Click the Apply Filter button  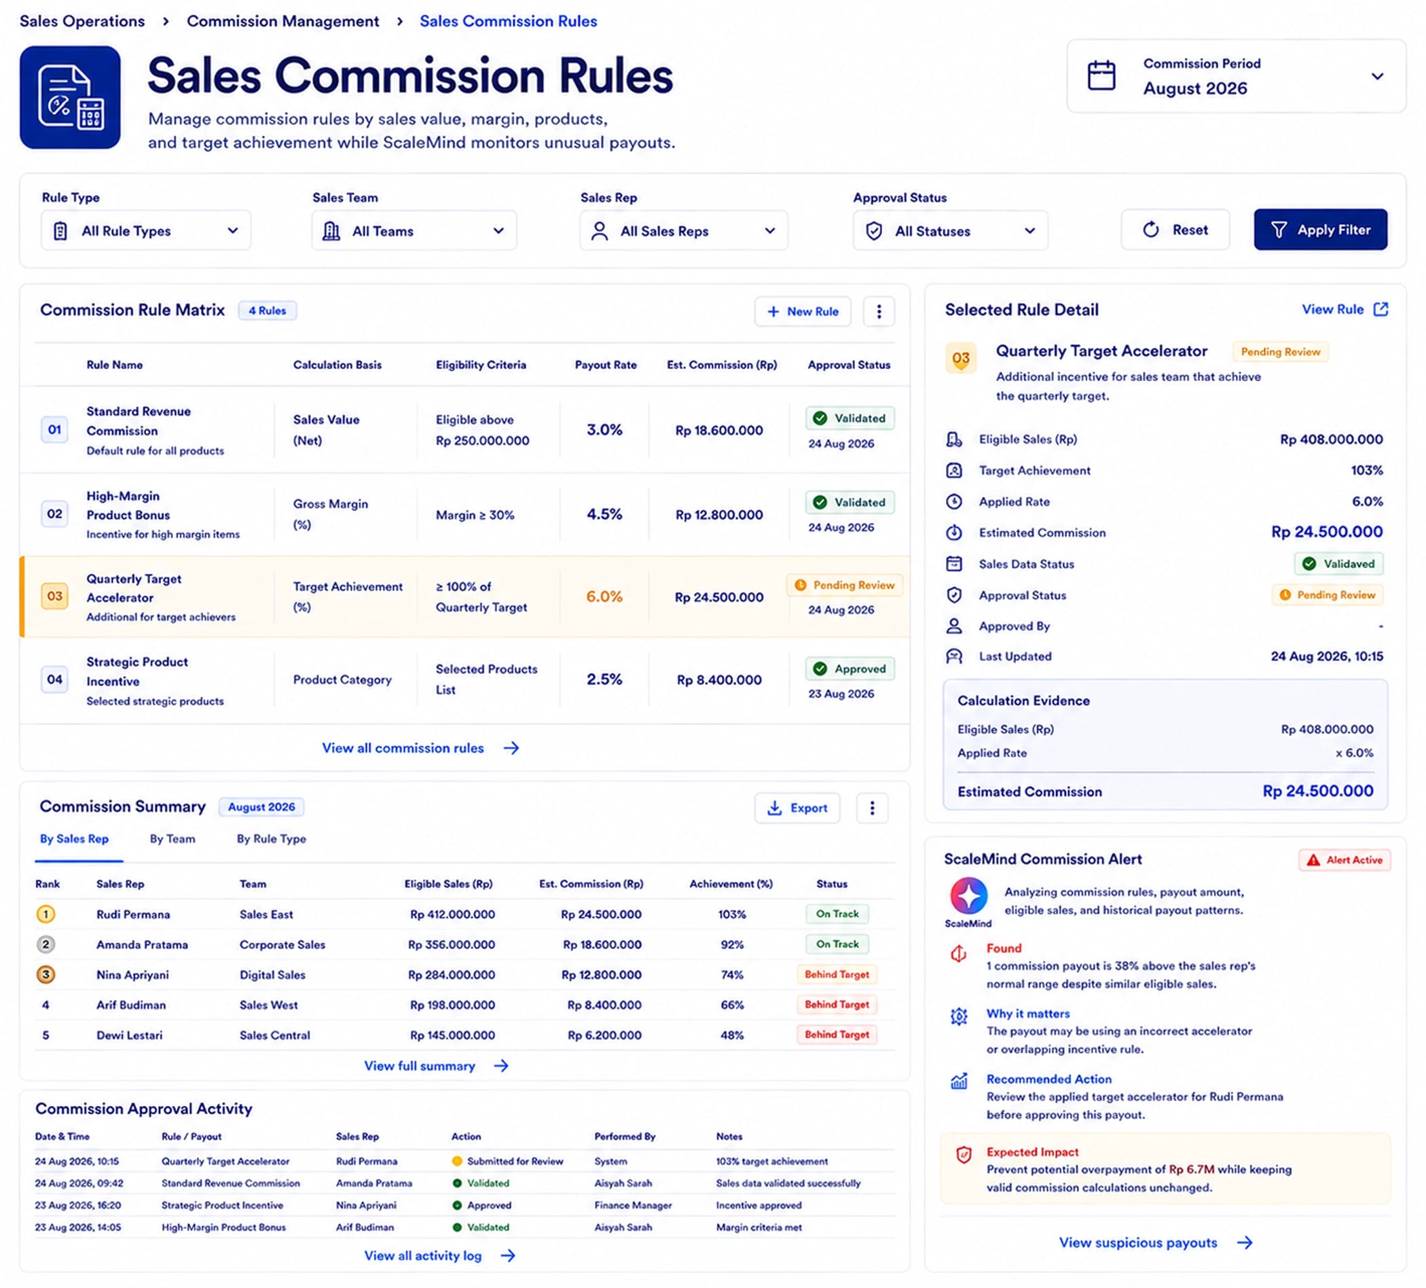[1321, 230]
